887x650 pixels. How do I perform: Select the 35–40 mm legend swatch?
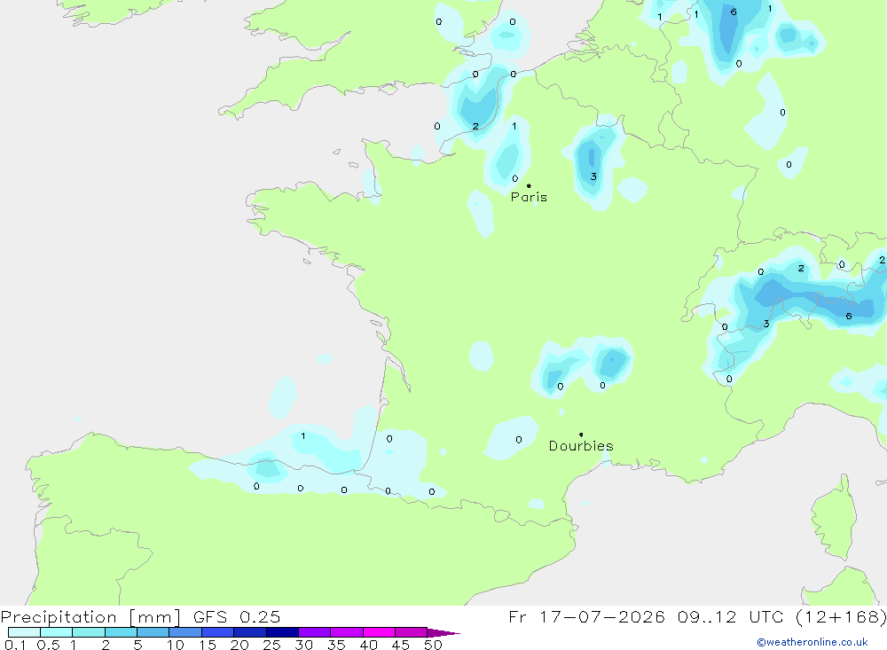click(347, 632)
